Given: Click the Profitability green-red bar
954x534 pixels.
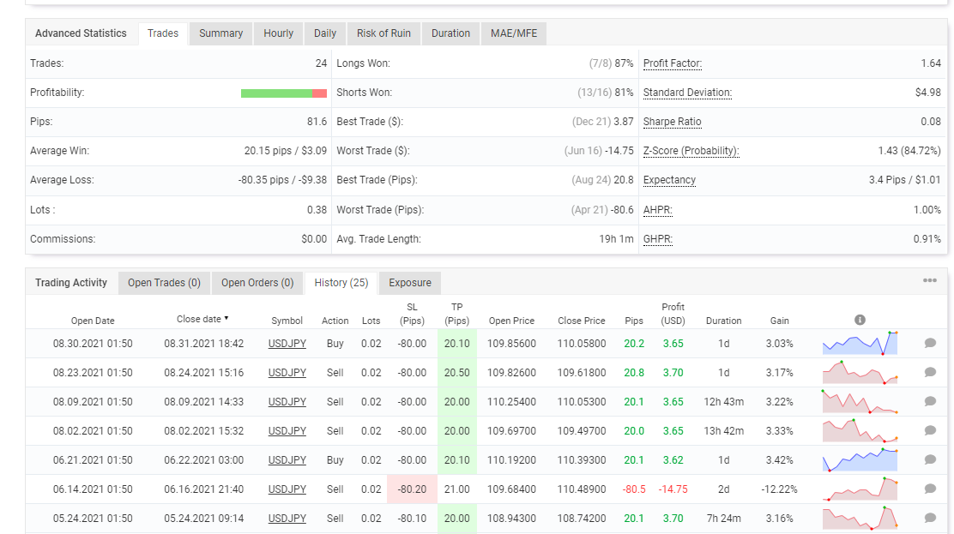Looking at the screenshot, I should point(283,93).
